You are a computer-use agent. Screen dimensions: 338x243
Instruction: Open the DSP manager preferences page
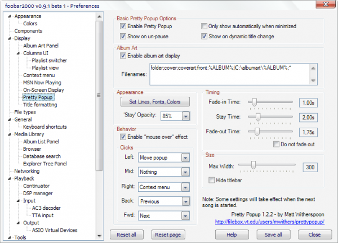pyautogui.click(x=39, y=193)
